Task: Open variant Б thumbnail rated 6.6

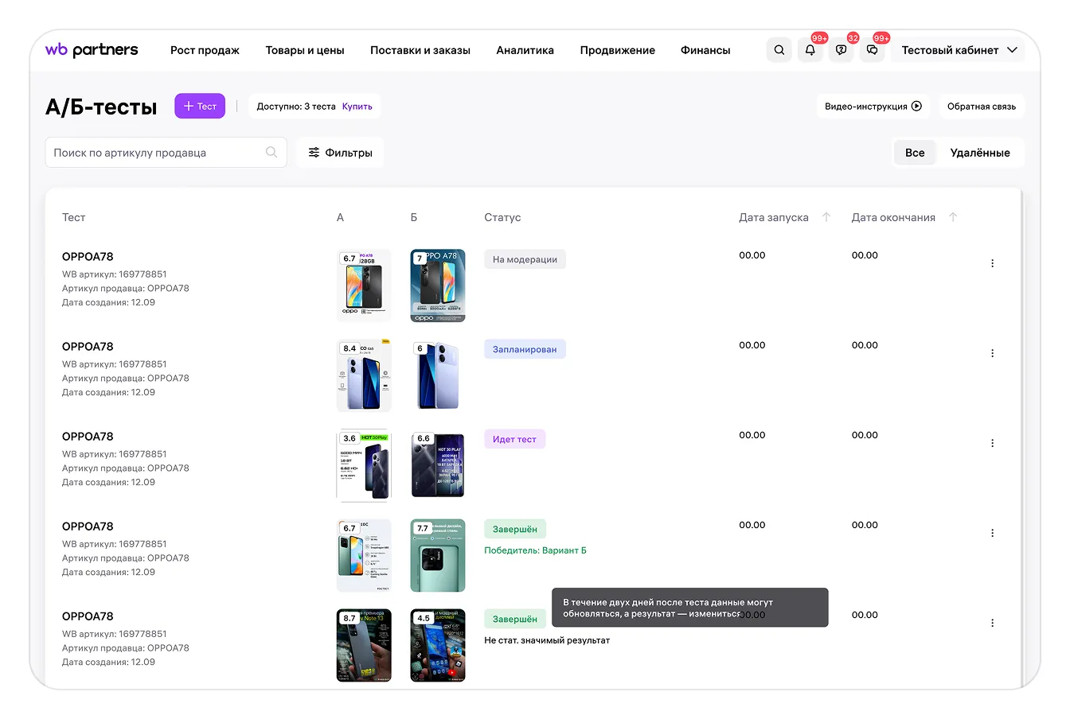Action: (438, 465)
